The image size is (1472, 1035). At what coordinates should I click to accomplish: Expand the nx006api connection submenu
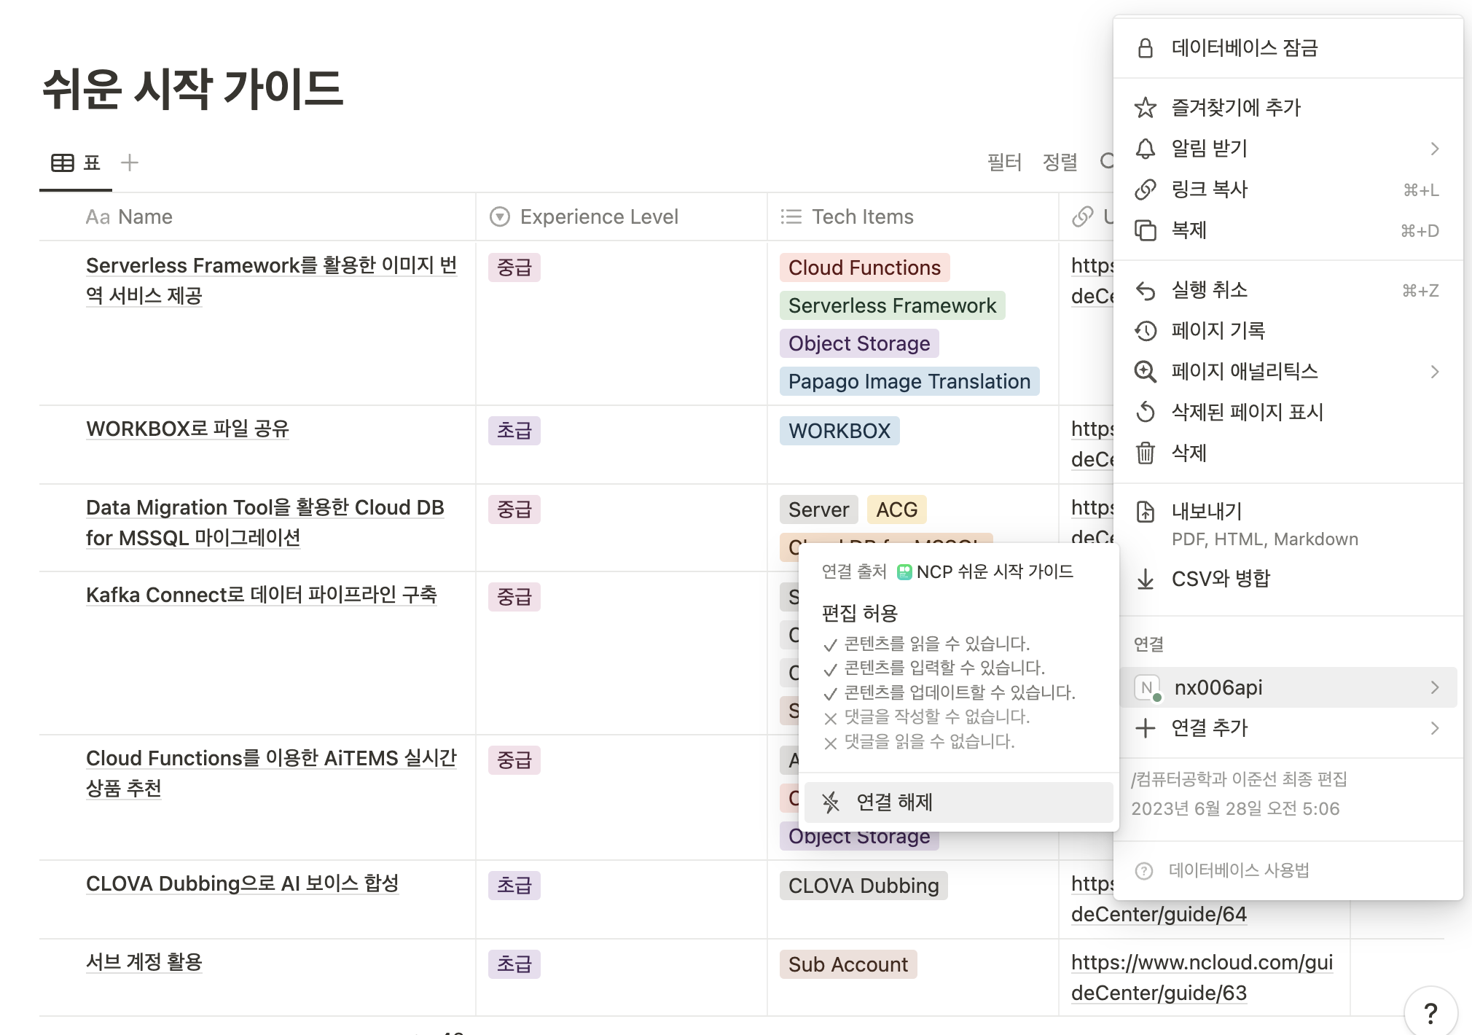(x=1434, y=687)
